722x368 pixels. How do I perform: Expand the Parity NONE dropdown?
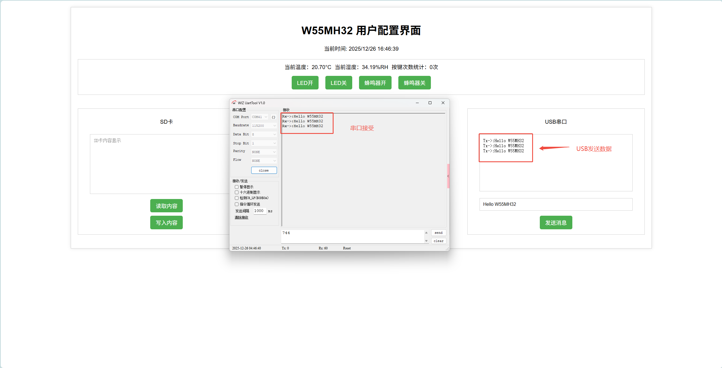click(x=264, y=152)
